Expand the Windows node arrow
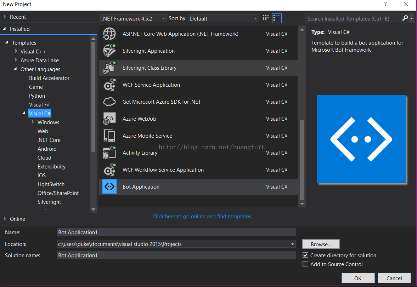Viewport: 417px width, 287px height. tap(33, 122)
